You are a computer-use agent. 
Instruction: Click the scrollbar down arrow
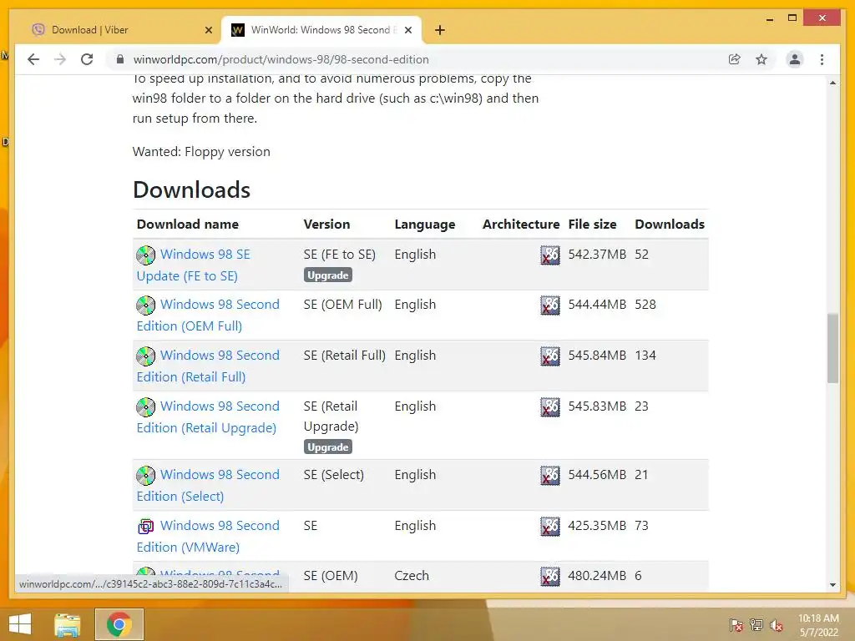[832, 585]
